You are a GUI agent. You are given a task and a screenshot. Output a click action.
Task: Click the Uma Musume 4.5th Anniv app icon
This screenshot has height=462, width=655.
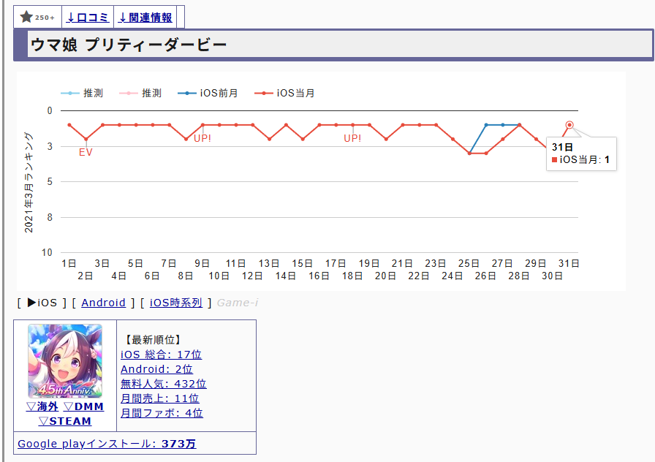click(x=65, y=361)
